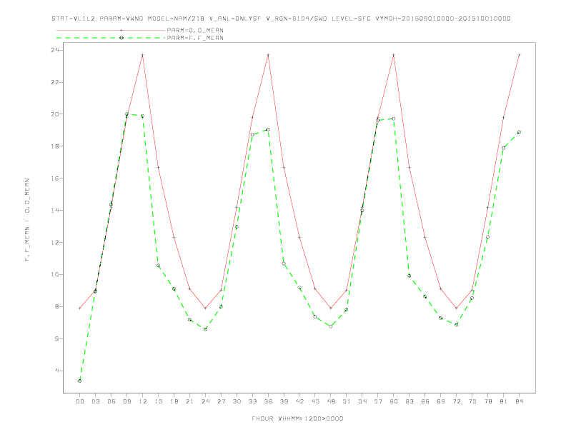Select the red O_MEAN marker at hour 84
This screenshot has width=566, height=437.
[x=519, y=55]
